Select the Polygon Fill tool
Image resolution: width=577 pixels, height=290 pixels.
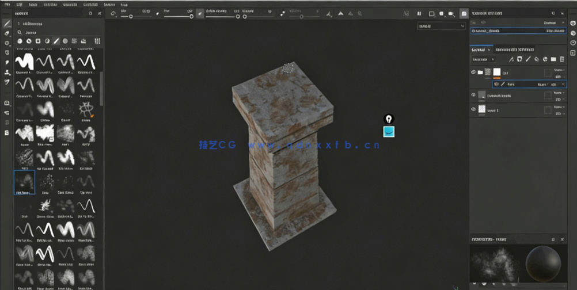(x=7, y=52)
